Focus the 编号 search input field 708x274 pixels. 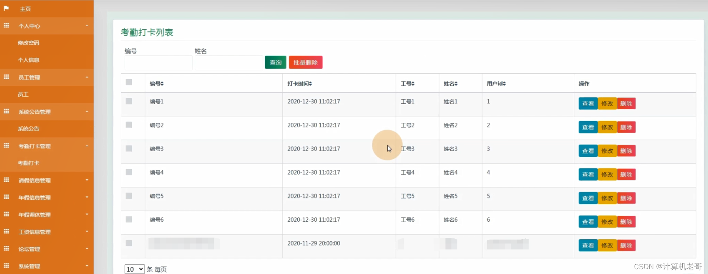[x=158, y=63]
